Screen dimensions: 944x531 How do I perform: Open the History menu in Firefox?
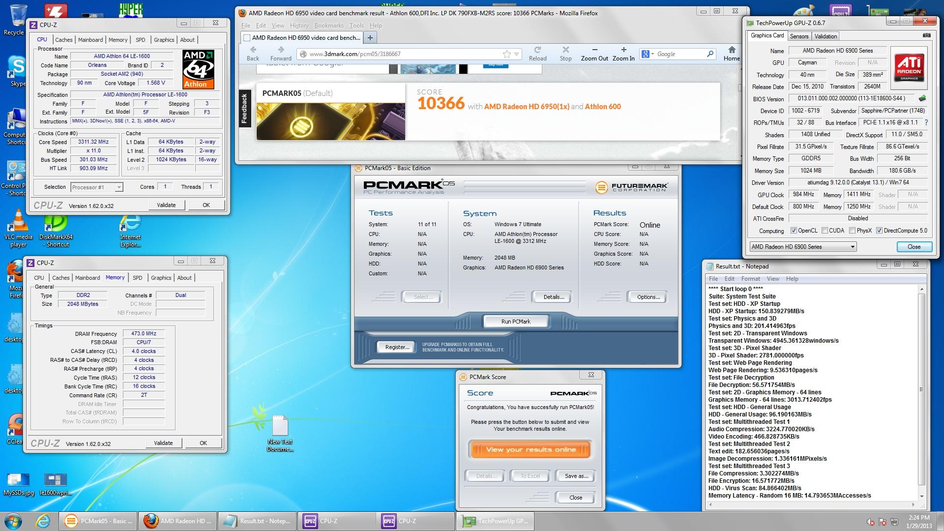pos(299,26)
